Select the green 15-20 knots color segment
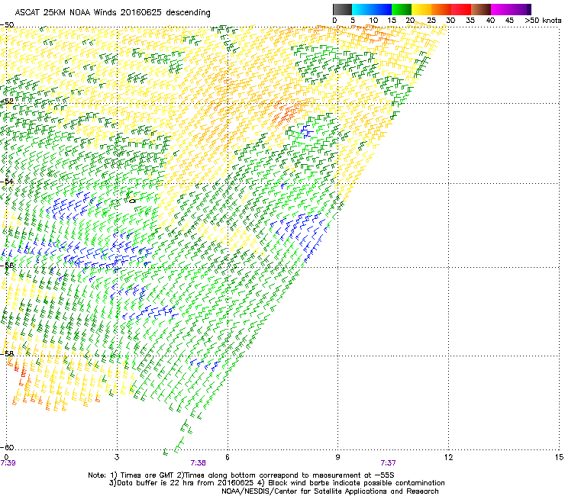565x496 pixels. [x=402, y=9]
